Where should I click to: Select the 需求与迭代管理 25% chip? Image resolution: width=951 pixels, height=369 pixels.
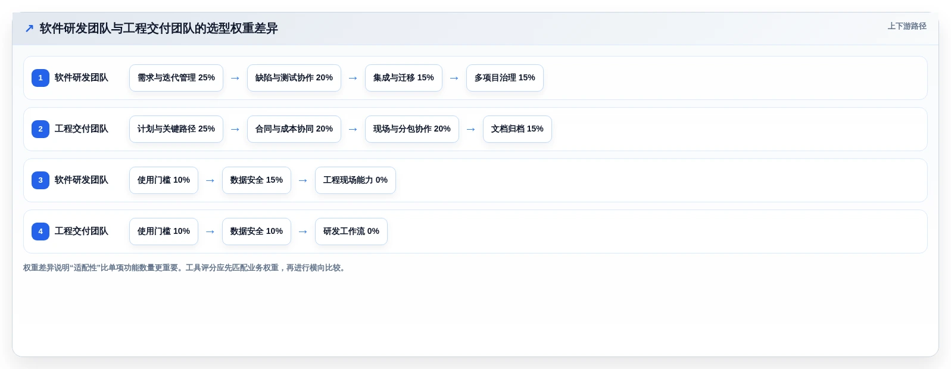point(176,78)
